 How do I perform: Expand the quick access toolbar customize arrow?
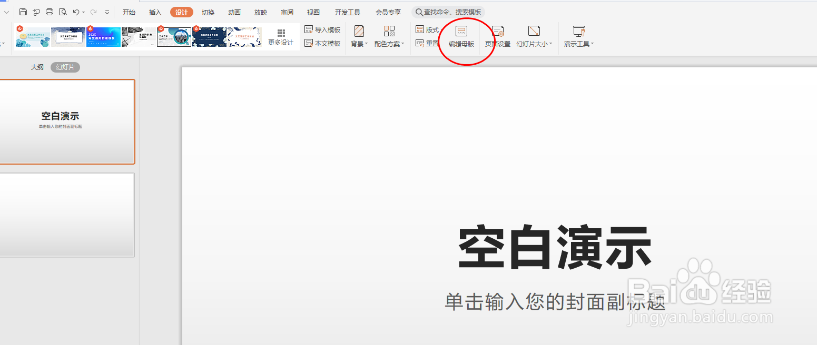107,12
